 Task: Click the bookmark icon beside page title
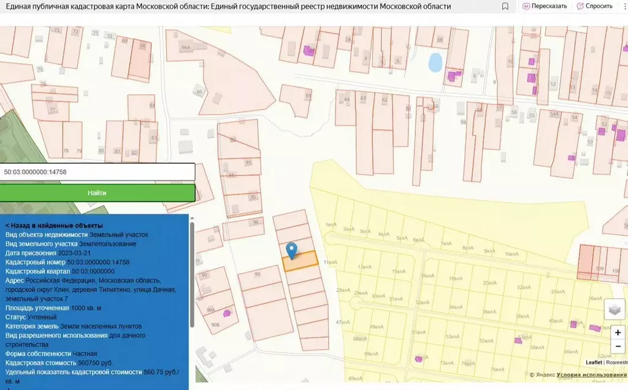pos(505,6)
